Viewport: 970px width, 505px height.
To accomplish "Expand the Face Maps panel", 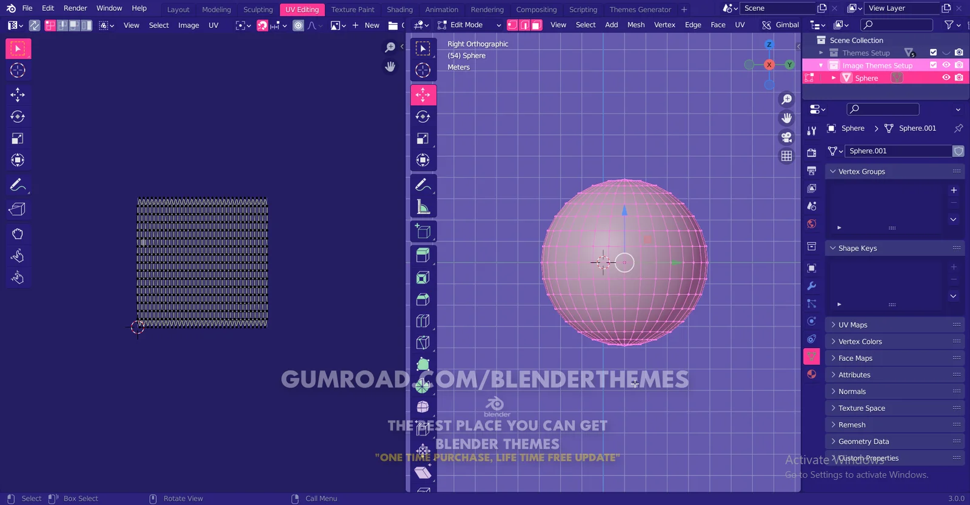I will (x=894, y=358).
